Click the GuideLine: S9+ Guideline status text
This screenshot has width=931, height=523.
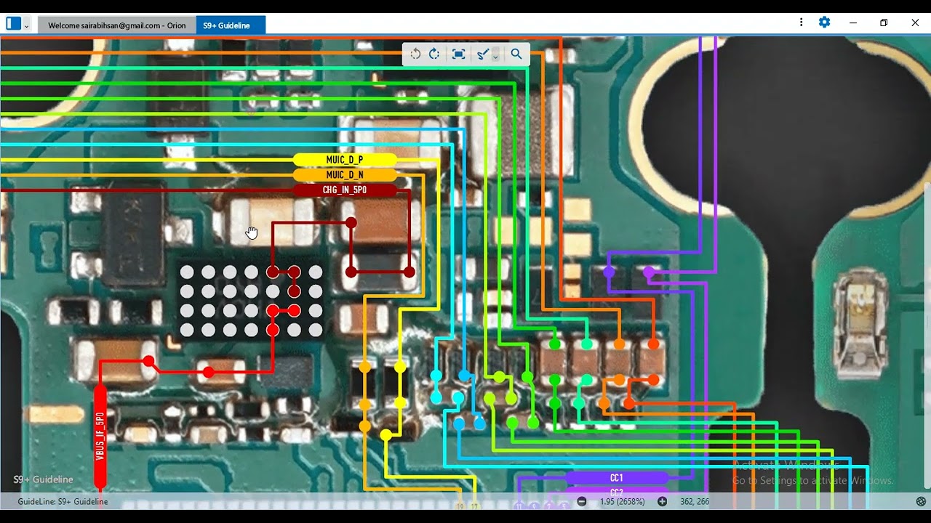pos(63,501)
